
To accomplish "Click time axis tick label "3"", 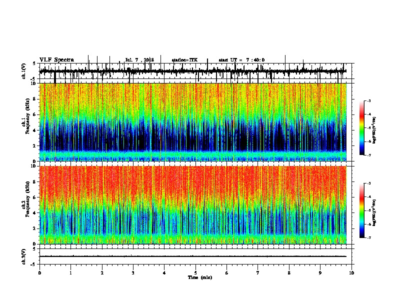I will click(x=133, y=273).
